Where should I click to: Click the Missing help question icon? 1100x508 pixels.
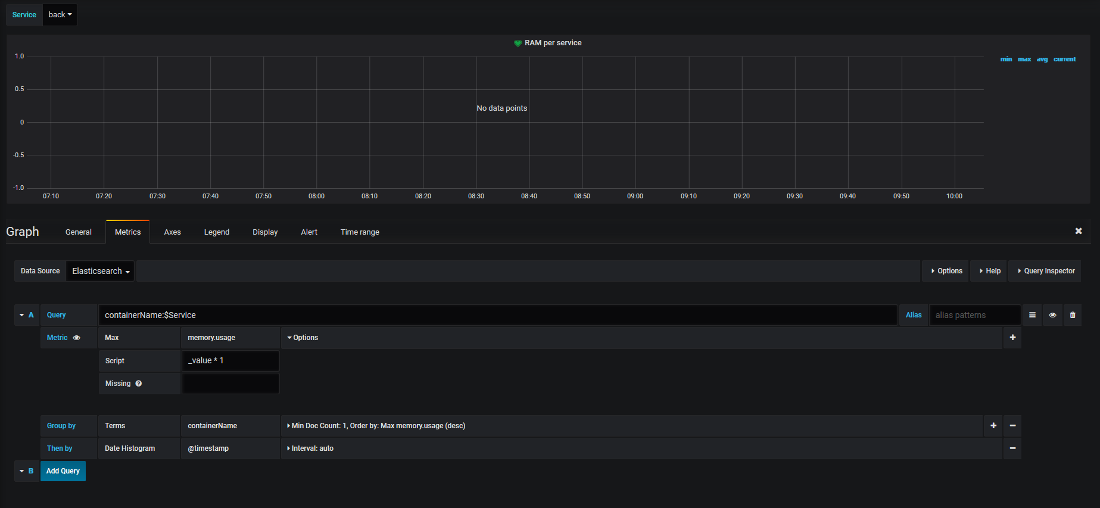pos(139,384)
